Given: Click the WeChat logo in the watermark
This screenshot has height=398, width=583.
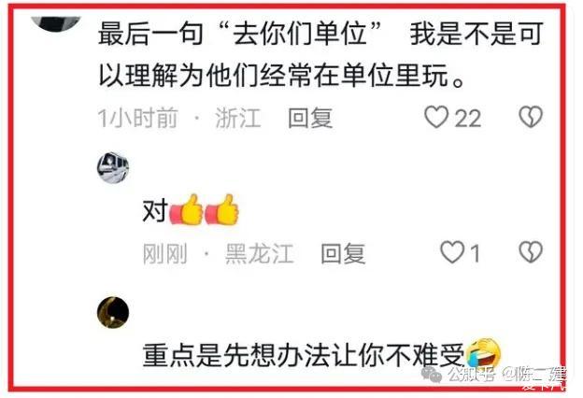Looking at the screenshot, I should pyautogui.click(x=432, y=375).
